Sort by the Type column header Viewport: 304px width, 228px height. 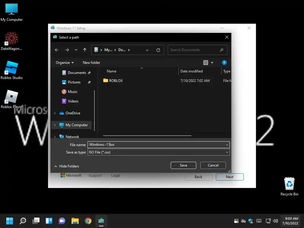(227, 71)
